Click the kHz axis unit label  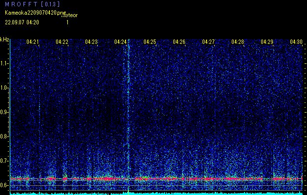(x=4, y=39)
